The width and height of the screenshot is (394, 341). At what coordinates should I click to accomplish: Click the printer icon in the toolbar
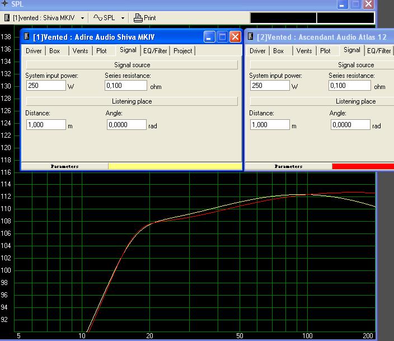(x=138, y=18)
